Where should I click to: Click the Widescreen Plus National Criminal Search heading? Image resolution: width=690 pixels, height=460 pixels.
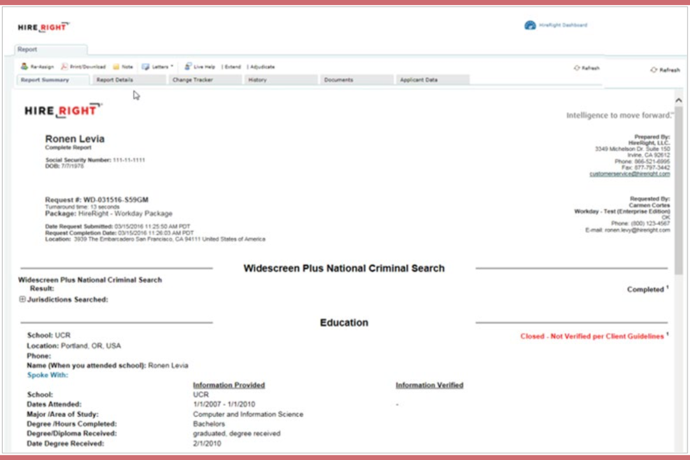(344, 268)
